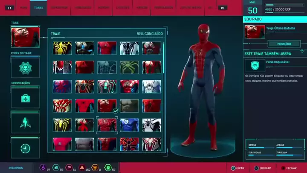The image size is (307, 173).
Task: Select the gray suit in the bottom row
Action: coord(84,144)
